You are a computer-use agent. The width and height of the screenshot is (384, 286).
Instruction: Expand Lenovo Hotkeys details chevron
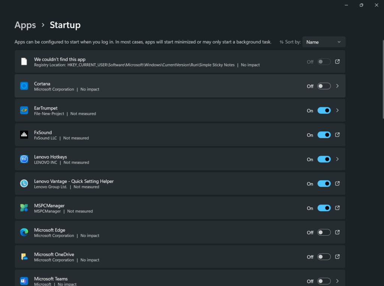click(x=337, y=159)
